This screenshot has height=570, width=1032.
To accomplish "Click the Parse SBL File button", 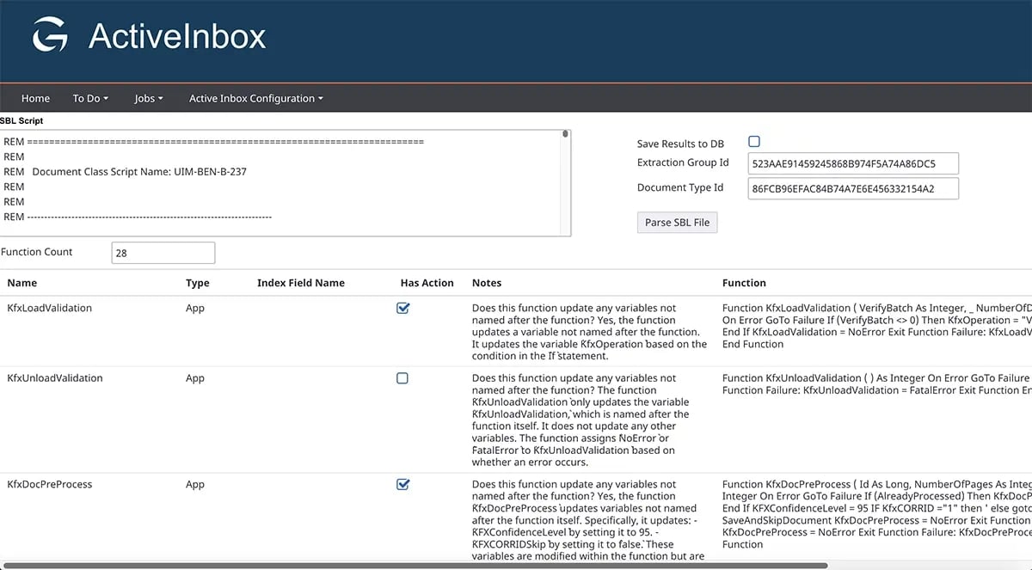I will [x=678, y=222].
